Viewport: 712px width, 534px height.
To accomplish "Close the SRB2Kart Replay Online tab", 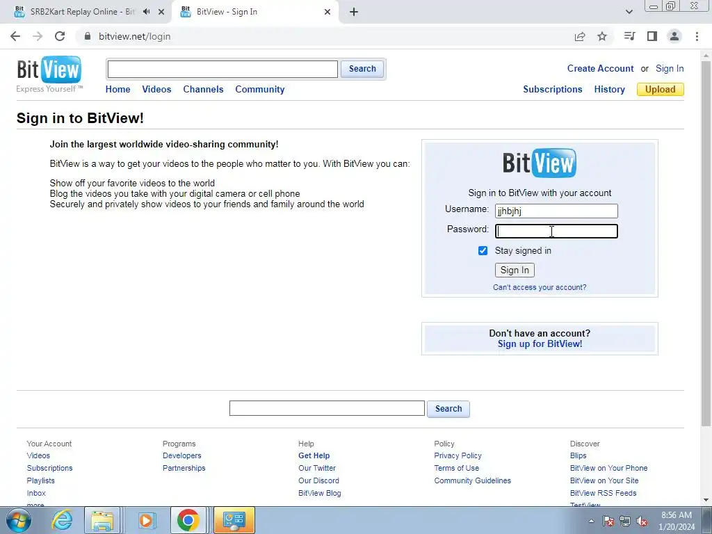I will pos(161,12).
